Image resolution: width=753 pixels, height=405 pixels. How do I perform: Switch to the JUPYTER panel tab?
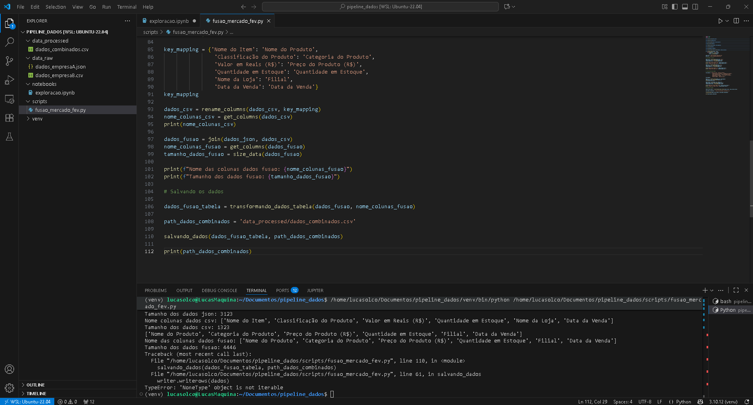coord(315,290)
